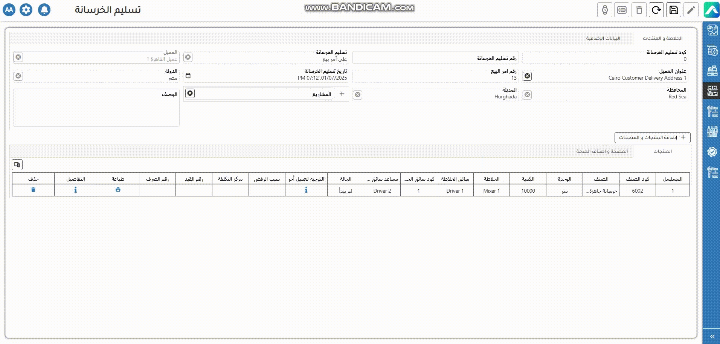Open the cash register module in sidebar

(712, 71)
